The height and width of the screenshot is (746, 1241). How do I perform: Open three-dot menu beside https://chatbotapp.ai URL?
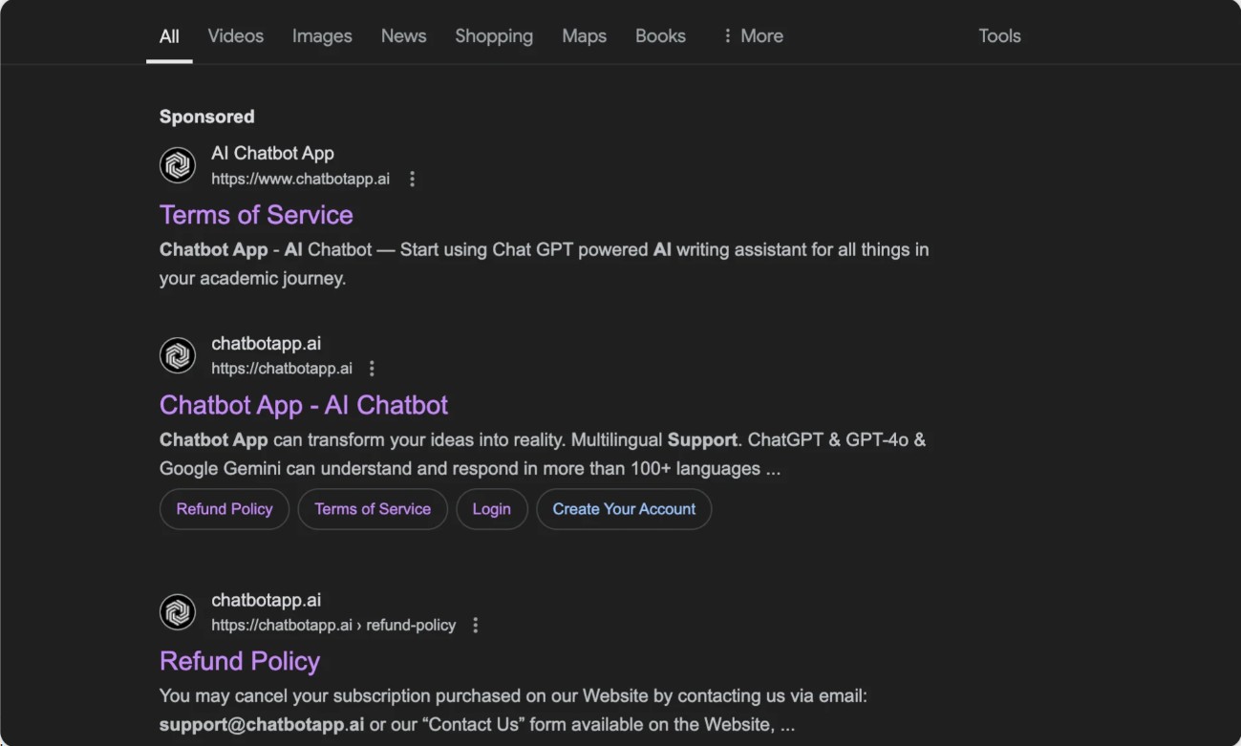click(x=373, y=369)
